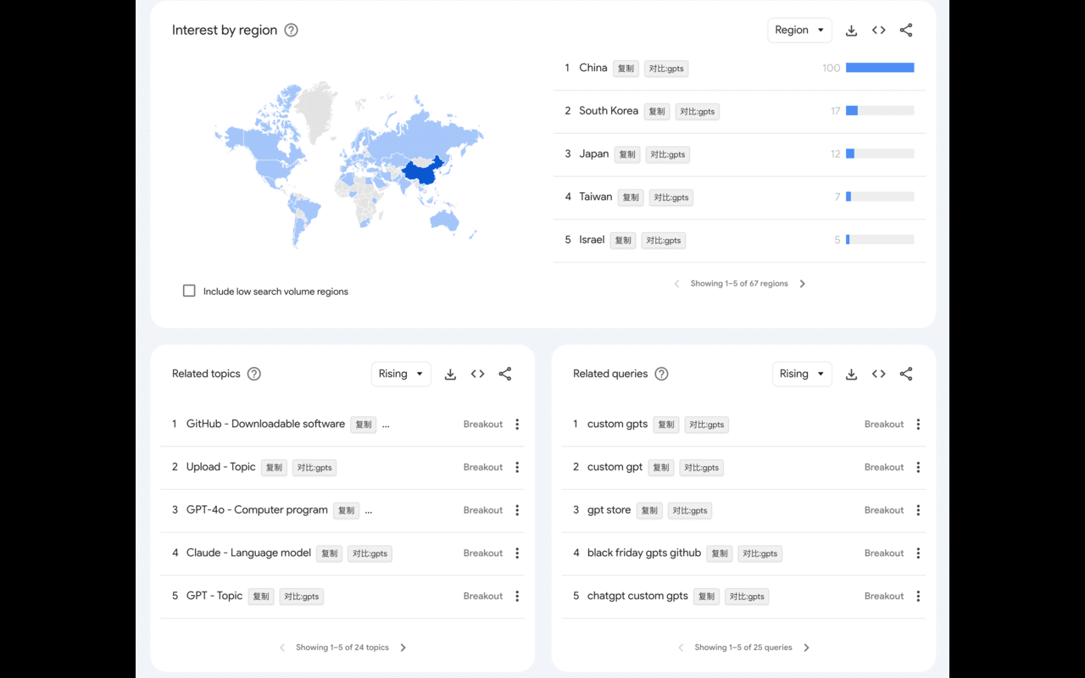The image size is (1085, 678).
Task: Click Breakout label next to gpt store
Action: tap(883, 510)
